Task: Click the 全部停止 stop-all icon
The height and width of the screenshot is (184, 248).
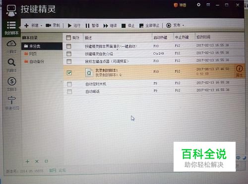Action: click(141, 26)
